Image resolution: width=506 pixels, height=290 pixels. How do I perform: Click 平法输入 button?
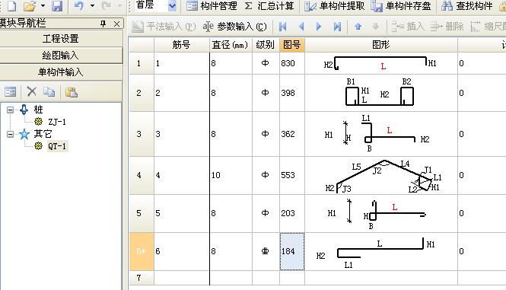164,27
